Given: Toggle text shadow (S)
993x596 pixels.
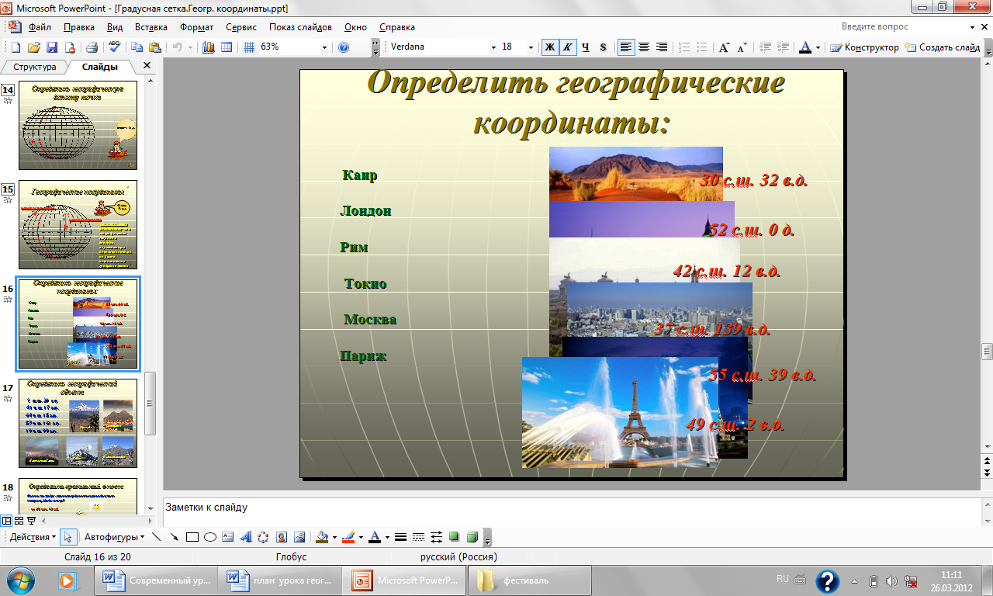Looking at the screenshot, I should pos(604,47).
